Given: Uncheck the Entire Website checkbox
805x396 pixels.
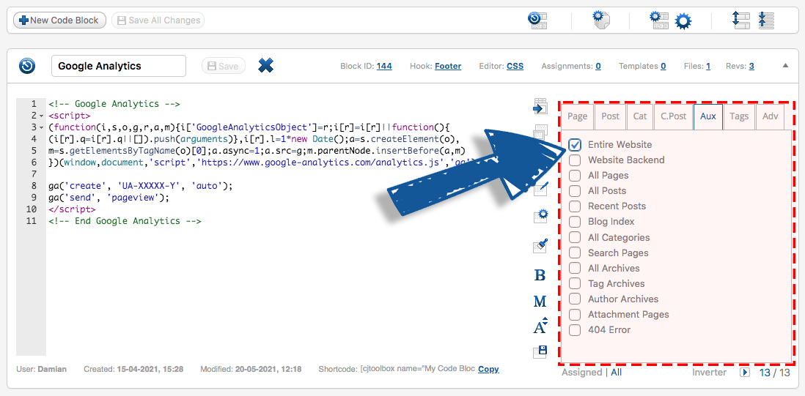Looking at the screenshot, I should click(576, 145).
